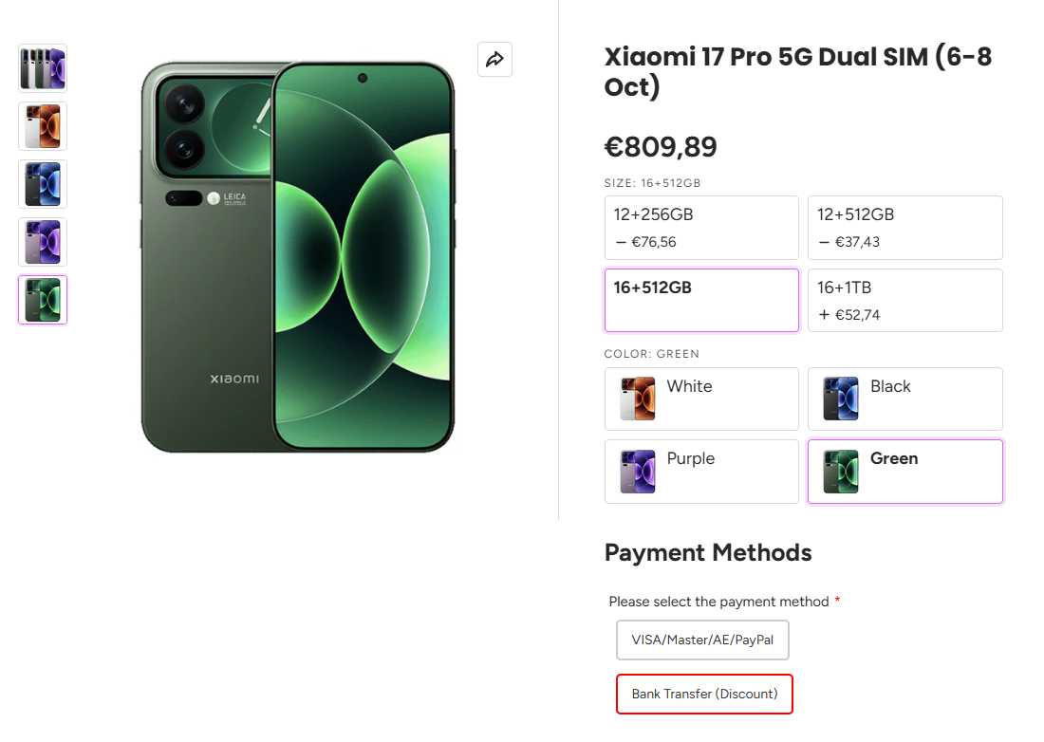Select the 12+256GB size option
The image size is (1044, 742).
coord(701,228)
